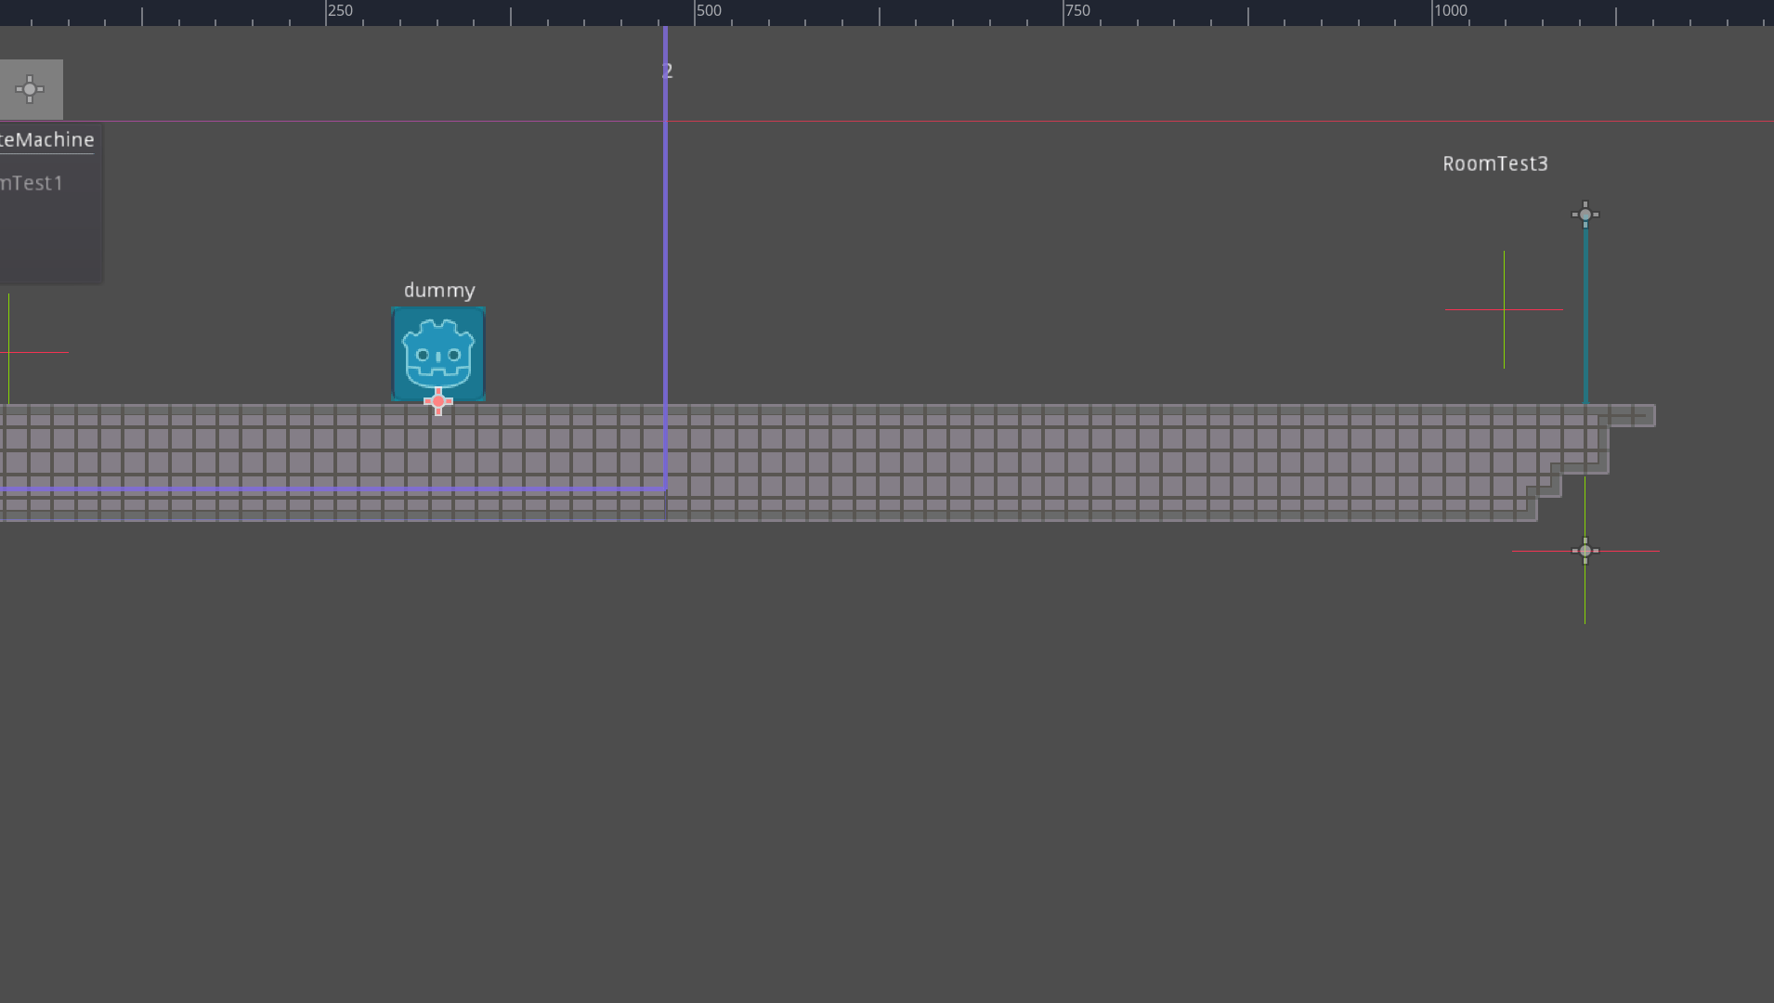The width and height of the screenshot is (1774, 1003).
Task: Click the 250 mark on the top ruler
Action: point(340,10)
